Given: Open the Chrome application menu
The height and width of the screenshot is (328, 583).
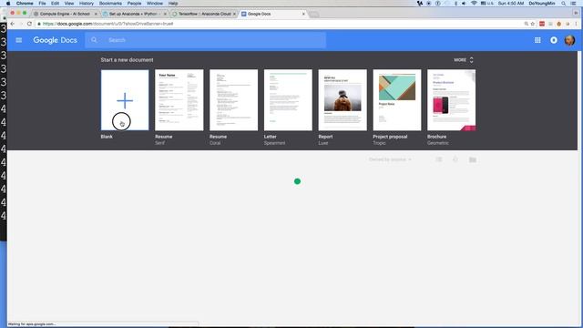Looking at the screenshot, I should point(25,4).
